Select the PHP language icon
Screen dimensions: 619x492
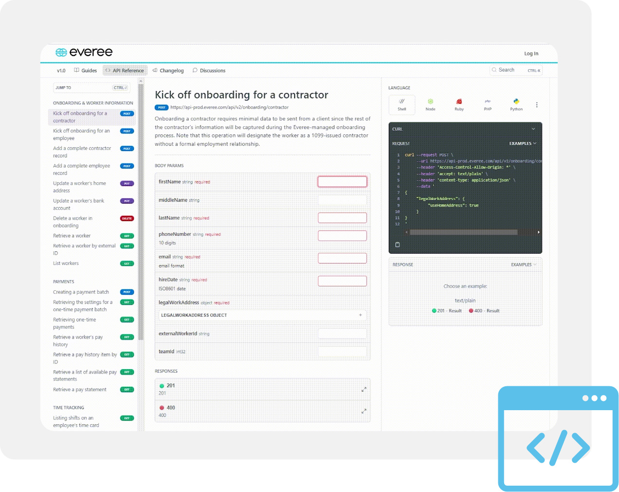click(x=488, y=105)
